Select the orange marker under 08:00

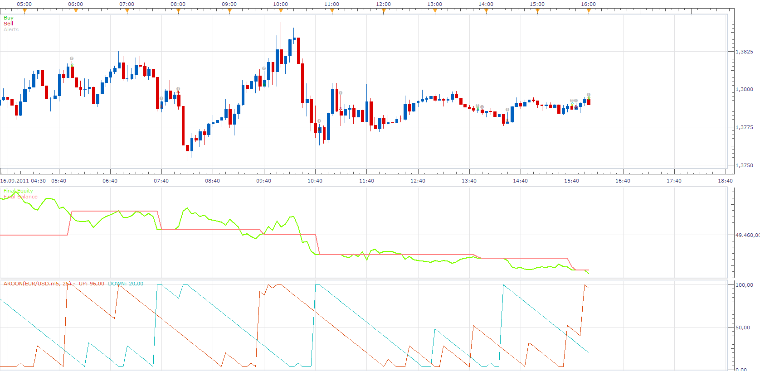click(178, 11)
